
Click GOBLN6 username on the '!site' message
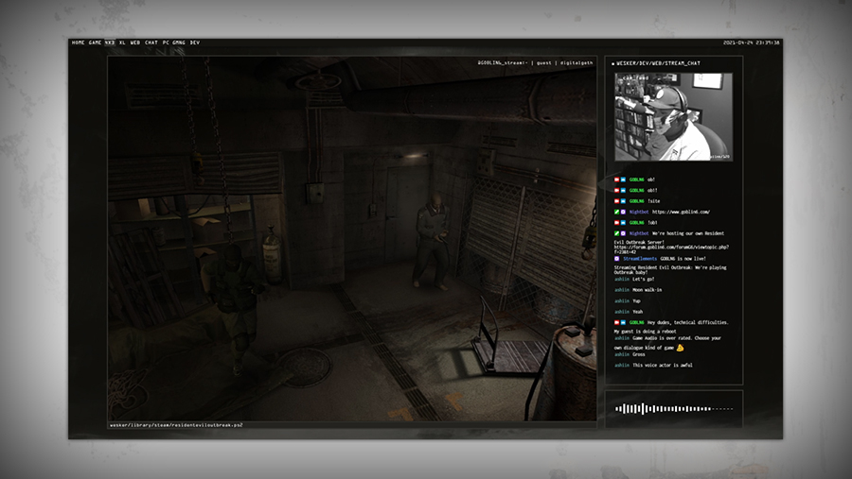pos(637,201)
